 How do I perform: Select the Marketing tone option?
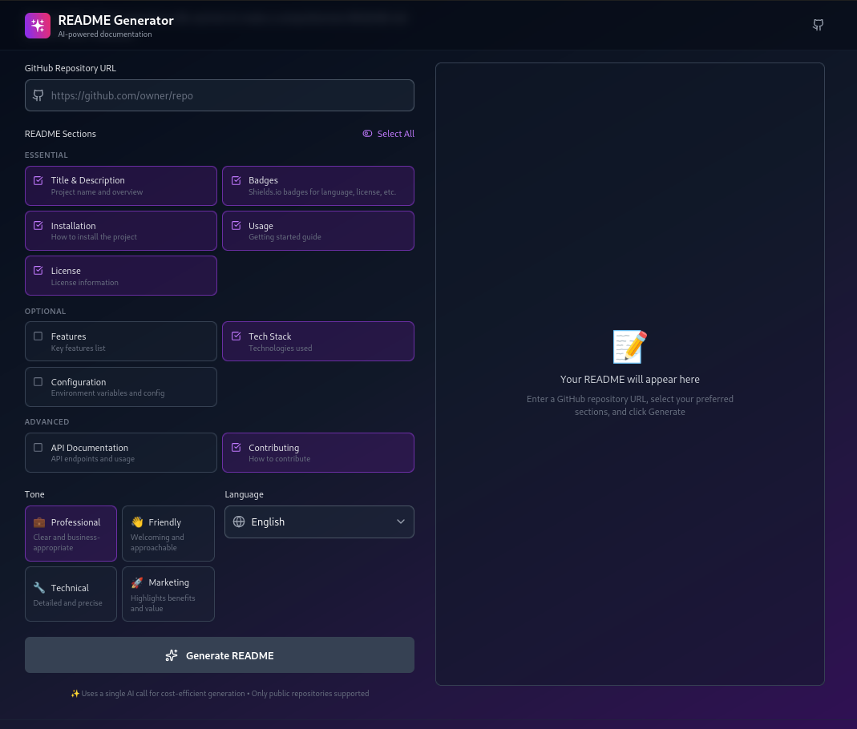168,594
